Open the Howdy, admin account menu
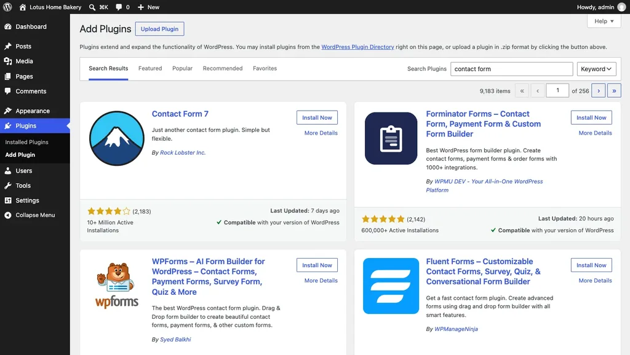This screenshot has height=355, width=630. click(601, 7)
